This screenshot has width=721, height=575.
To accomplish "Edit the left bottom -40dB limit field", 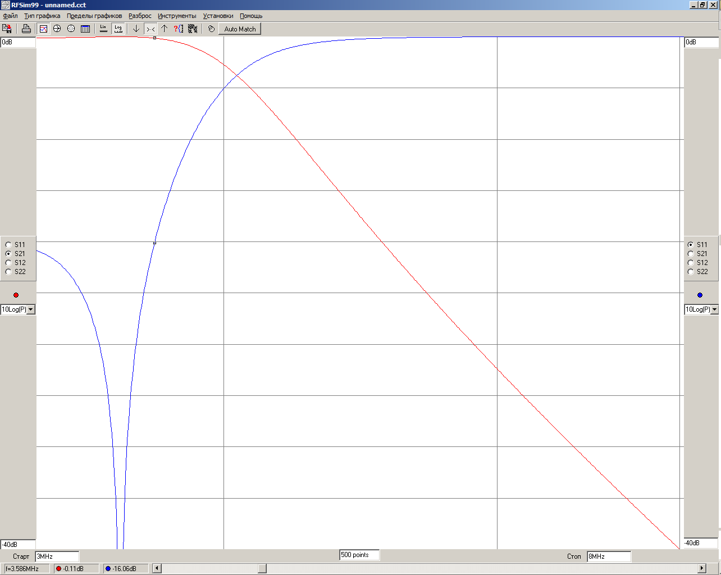I will [18, 545].
